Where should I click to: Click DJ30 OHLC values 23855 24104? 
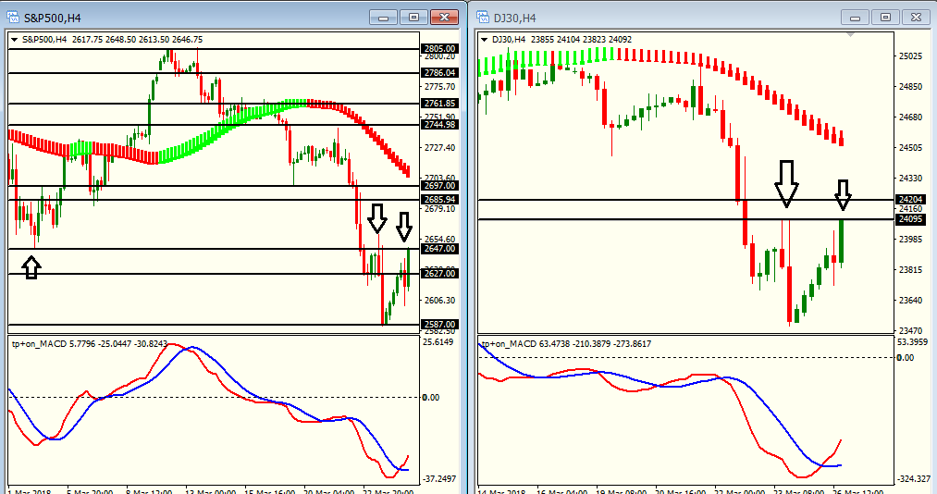click(555, 40)
